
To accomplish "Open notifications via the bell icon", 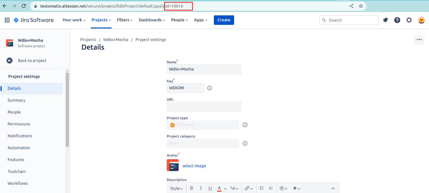I will [x=385, y=20].
